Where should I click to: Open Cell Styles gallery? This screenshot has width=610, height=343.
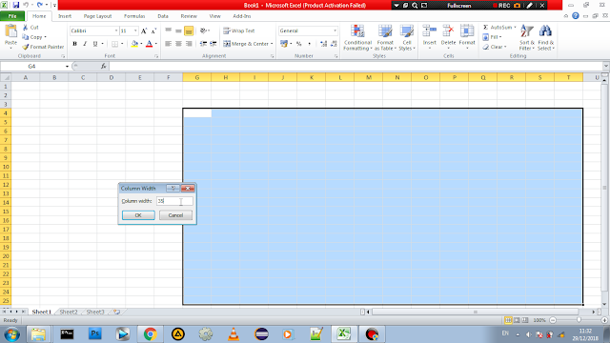(407, 37)
